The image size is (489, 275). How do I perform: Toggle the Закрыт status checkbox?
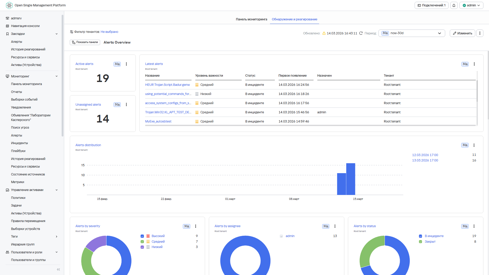coord(420,242)
